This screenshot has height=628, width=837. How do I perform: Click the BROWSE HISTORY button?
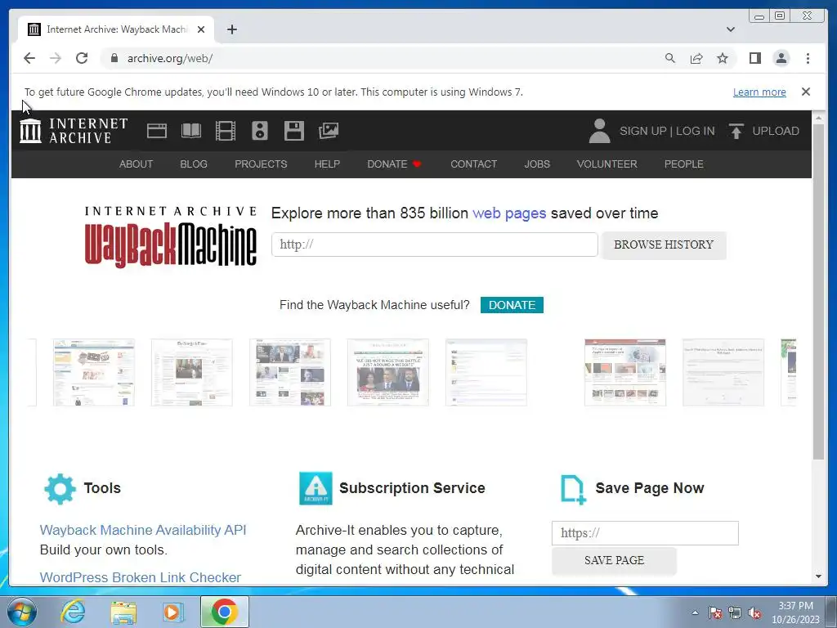(x=664, y=244)
